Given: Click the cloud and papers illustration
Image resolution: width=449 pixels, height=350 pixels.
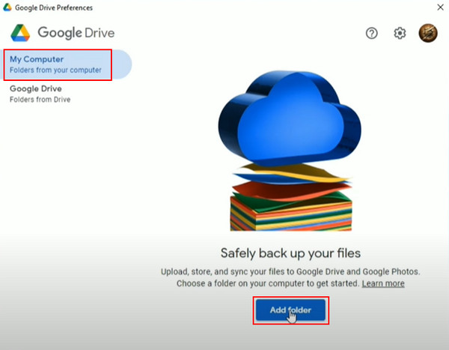Looking at the screenshot, I should pos(290,151).
